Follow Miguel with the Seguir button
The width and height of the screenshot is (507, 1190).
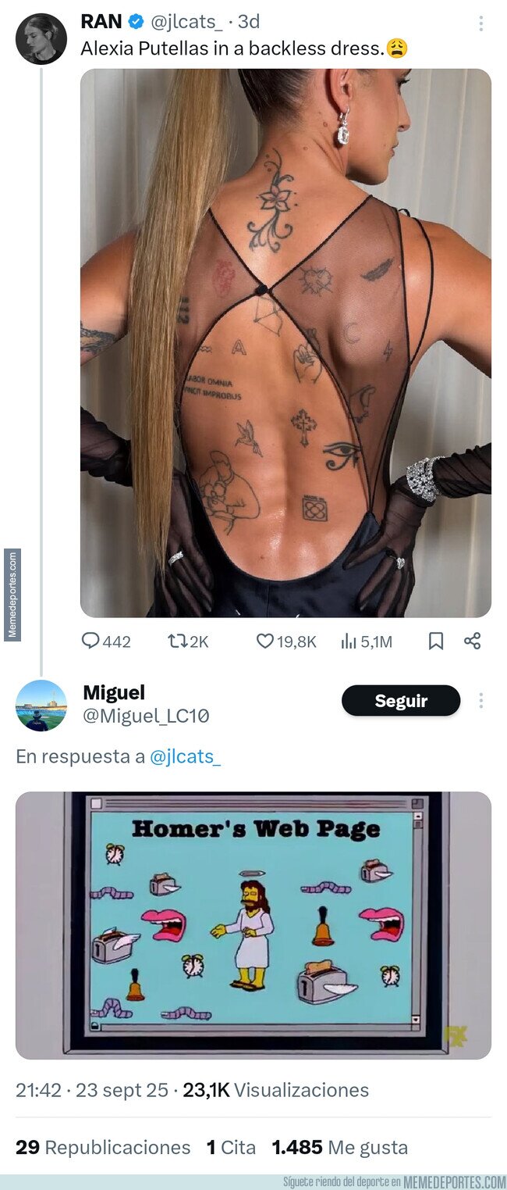[x=401, y=700]
